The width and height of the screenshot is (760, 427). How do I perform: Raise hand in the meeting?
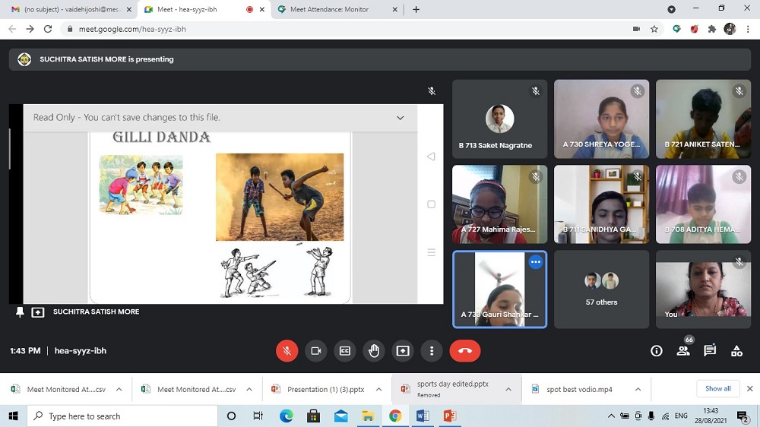[x=373, y=351]
